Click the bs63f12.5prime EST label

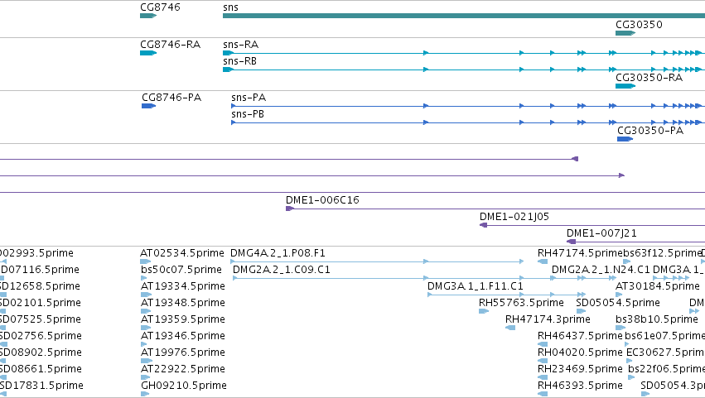pyautogui.click(x=663, y=253)
